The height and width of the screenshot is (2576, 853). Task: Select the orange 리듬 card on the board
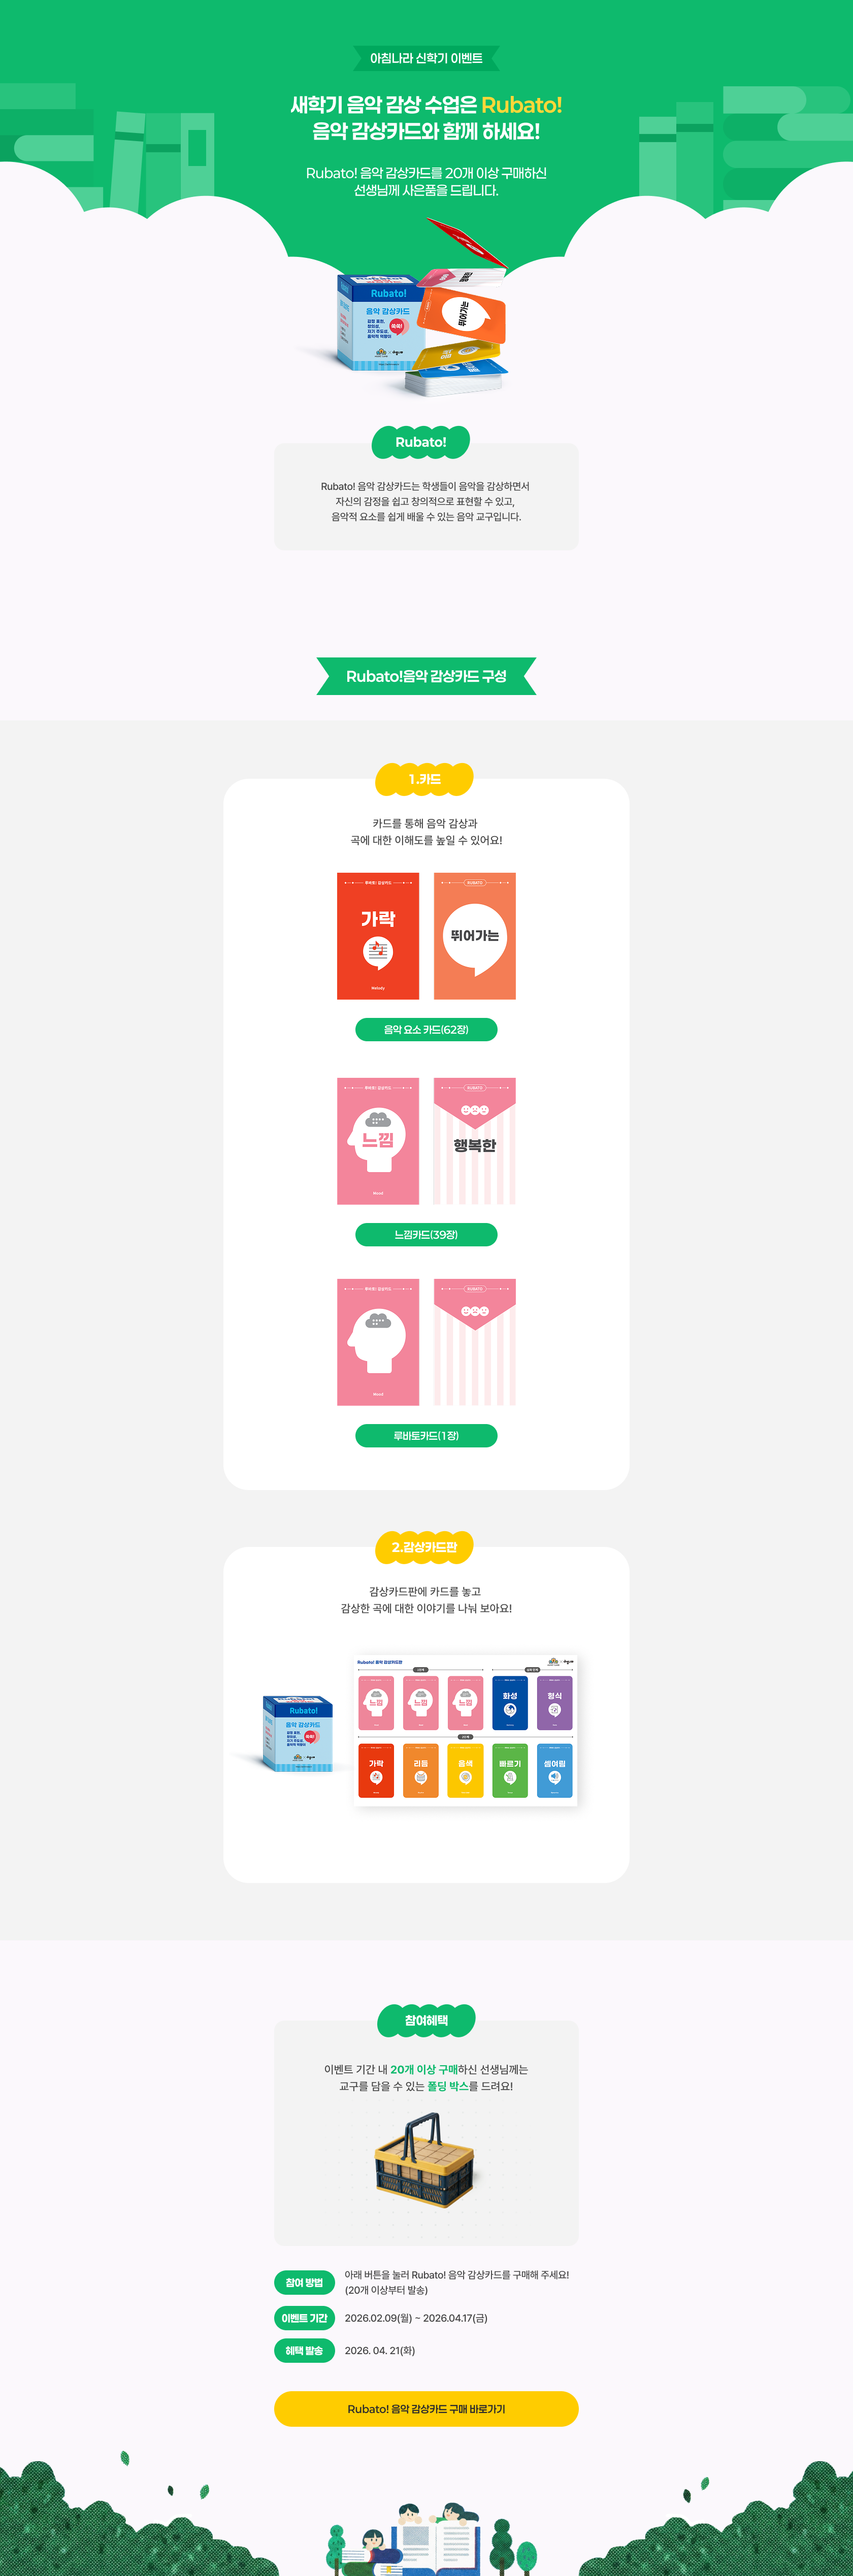421,1770
